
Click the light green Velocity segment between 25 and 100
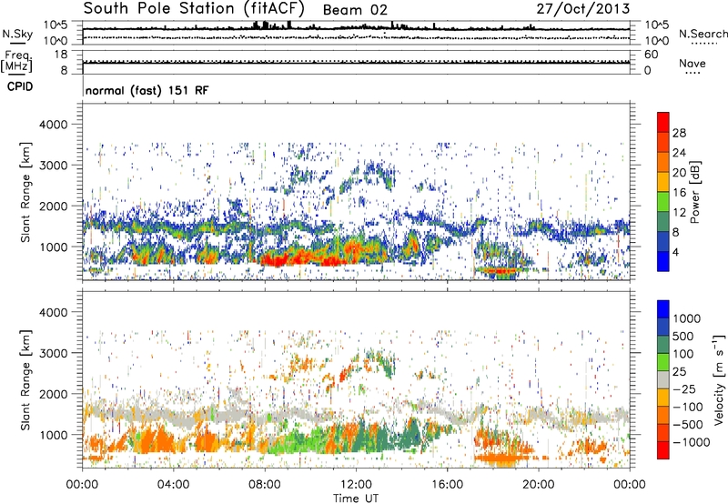coord(663,362)
